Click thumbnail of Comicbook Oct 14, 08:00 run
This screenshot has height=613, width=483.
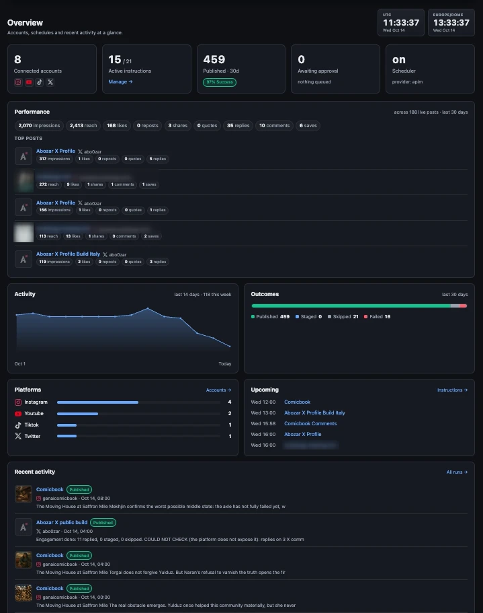point(24,494)
